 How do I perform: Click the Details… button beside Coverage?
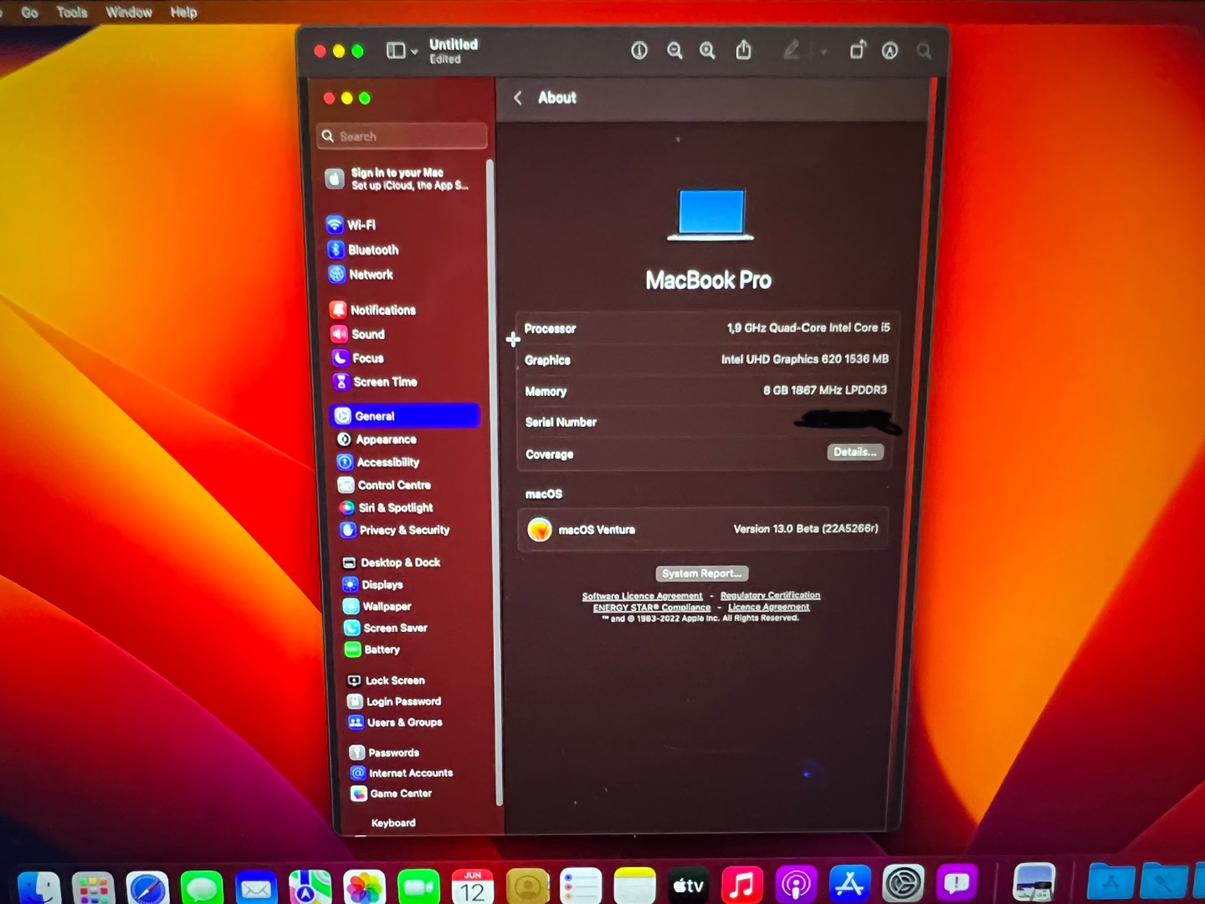855,452
